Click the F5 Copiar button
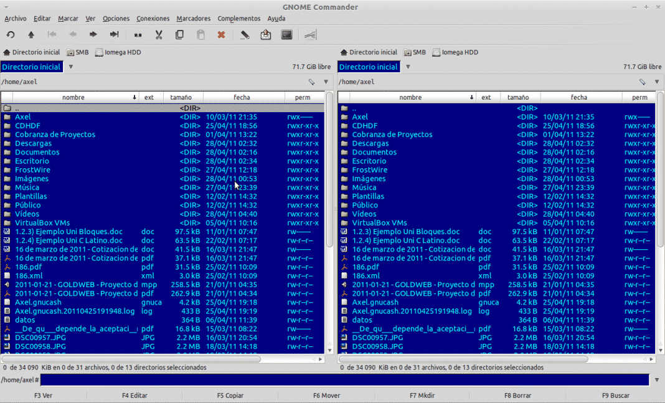This screenshot has height=403, width=665. click(x=230, y=396)
